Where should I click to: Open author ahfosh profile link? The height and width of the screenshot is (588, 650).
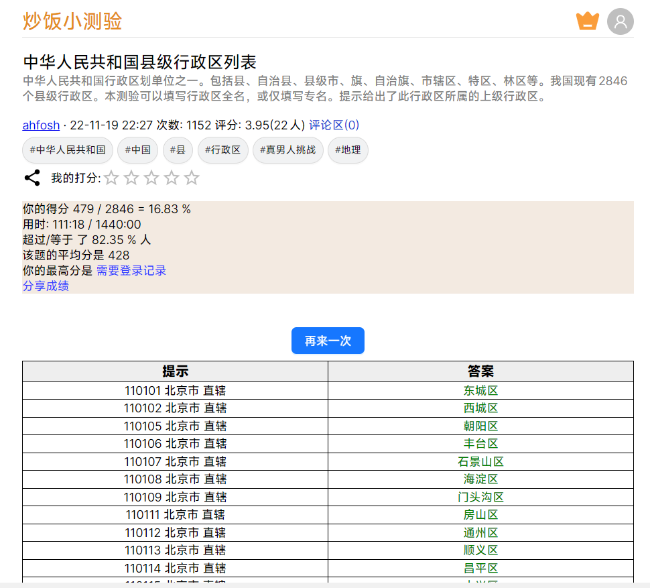[41, 125]
